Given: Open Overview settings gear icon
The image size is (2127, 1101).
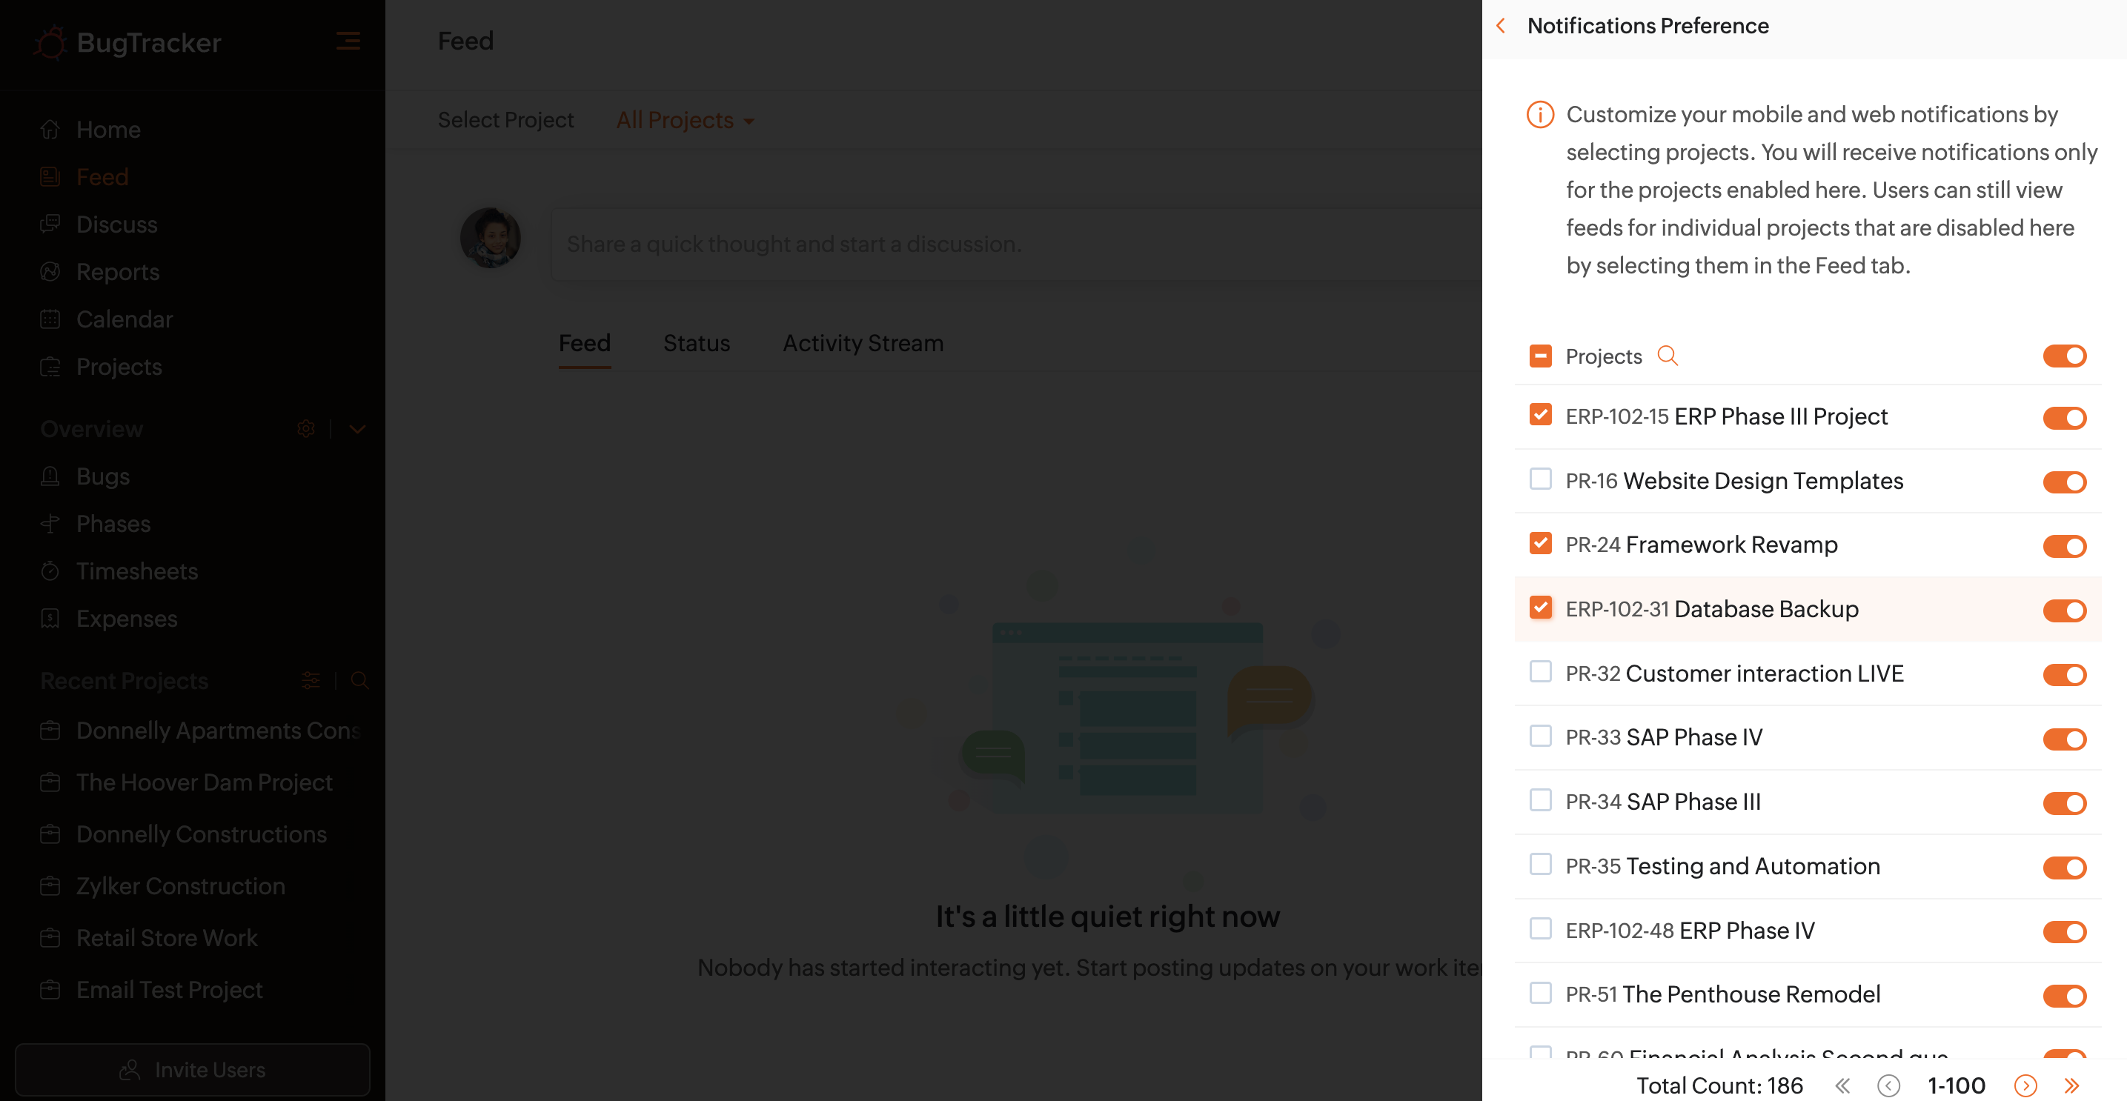Looking at the screenshot, I should point(305,428).
